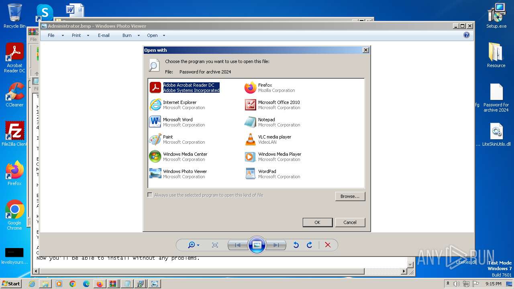
Task: Open the File menu in Photo Viewer
Action: pyautogui.click(x=51, y=35)
